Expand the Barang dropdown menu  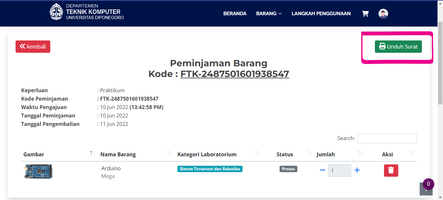[269, 14]
